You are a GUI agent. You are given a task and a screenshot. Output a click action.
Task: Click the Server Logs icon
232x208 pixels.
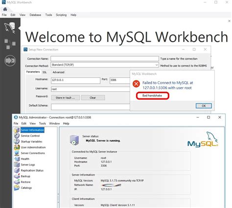[x=17, y=164]
